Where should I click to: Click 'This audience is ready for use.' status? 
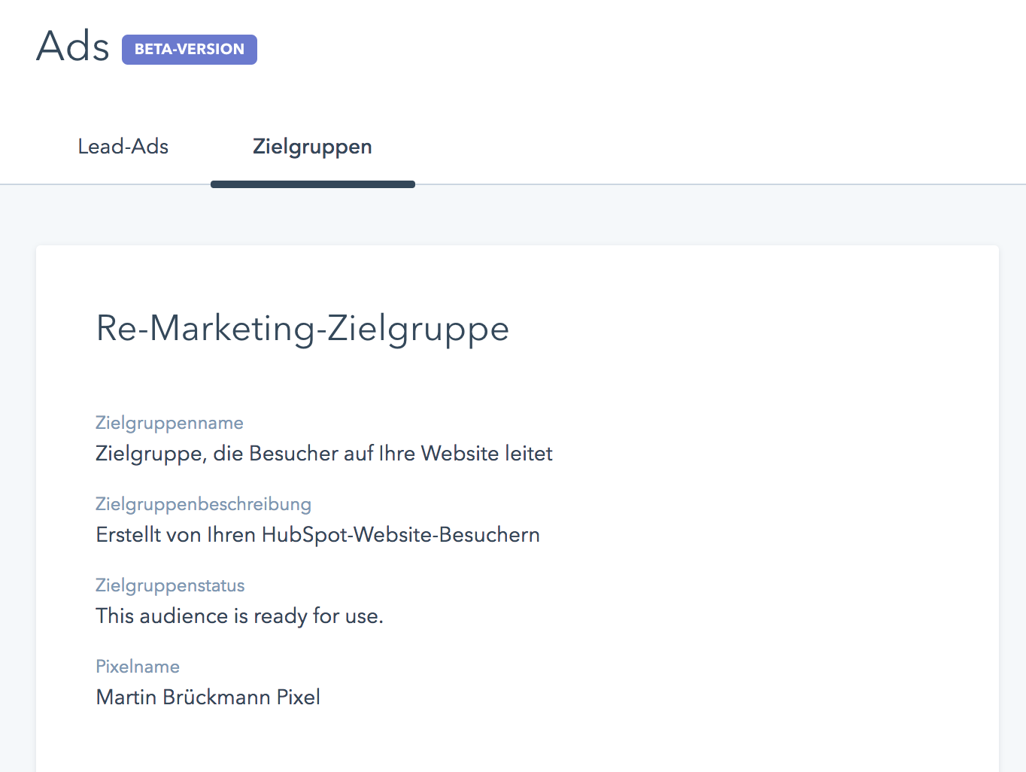pos(239,616)
